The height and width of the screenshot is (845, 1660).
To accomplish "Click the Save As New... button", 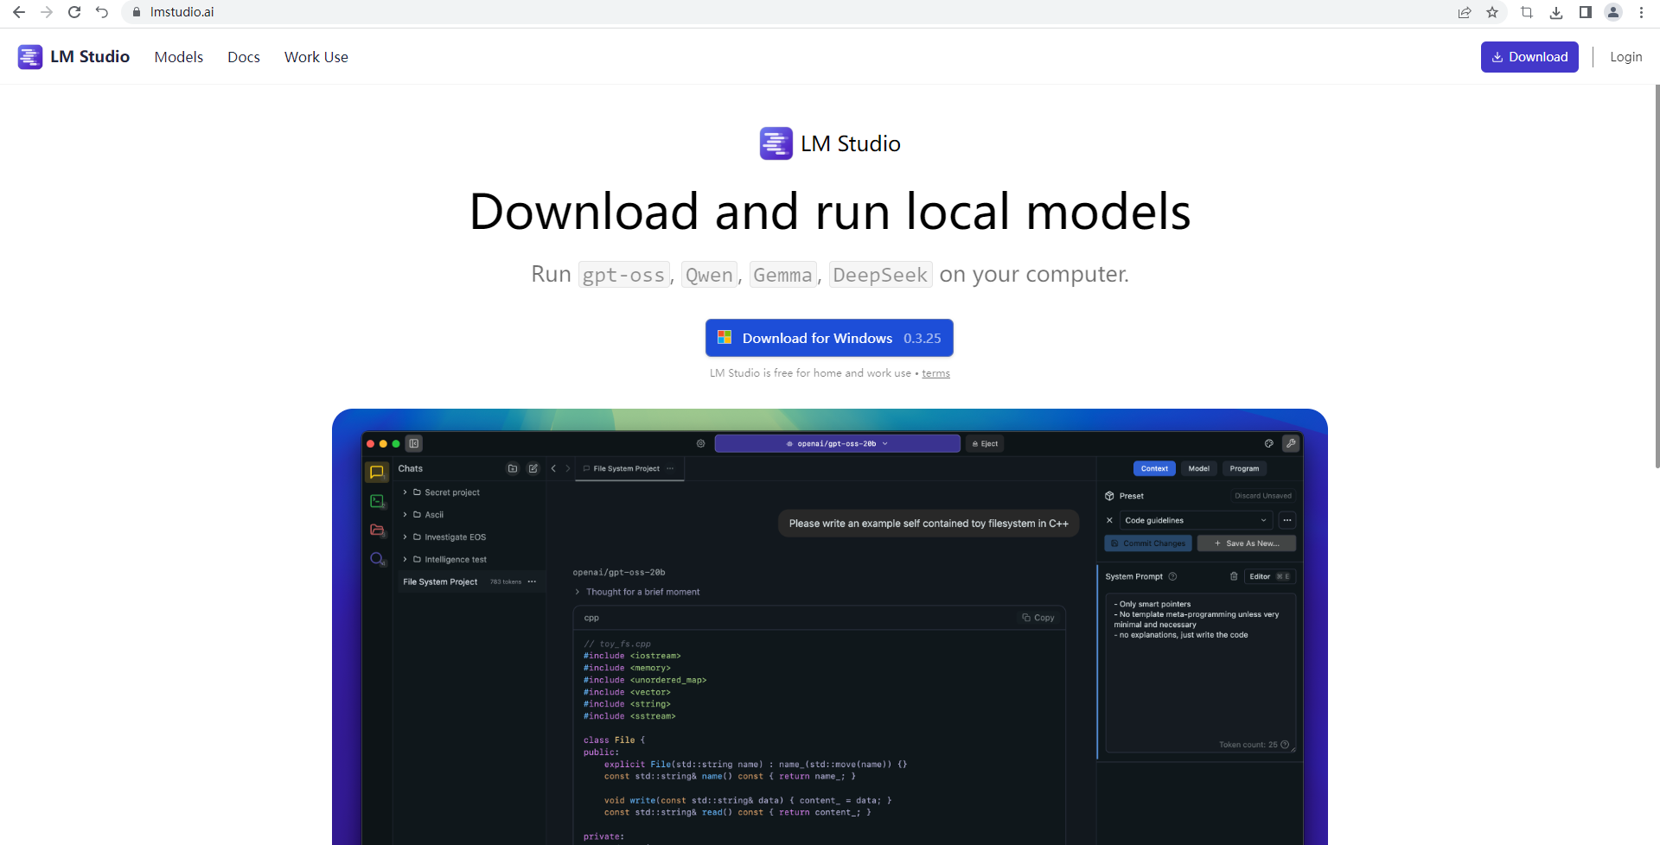I will [1247, 543].
